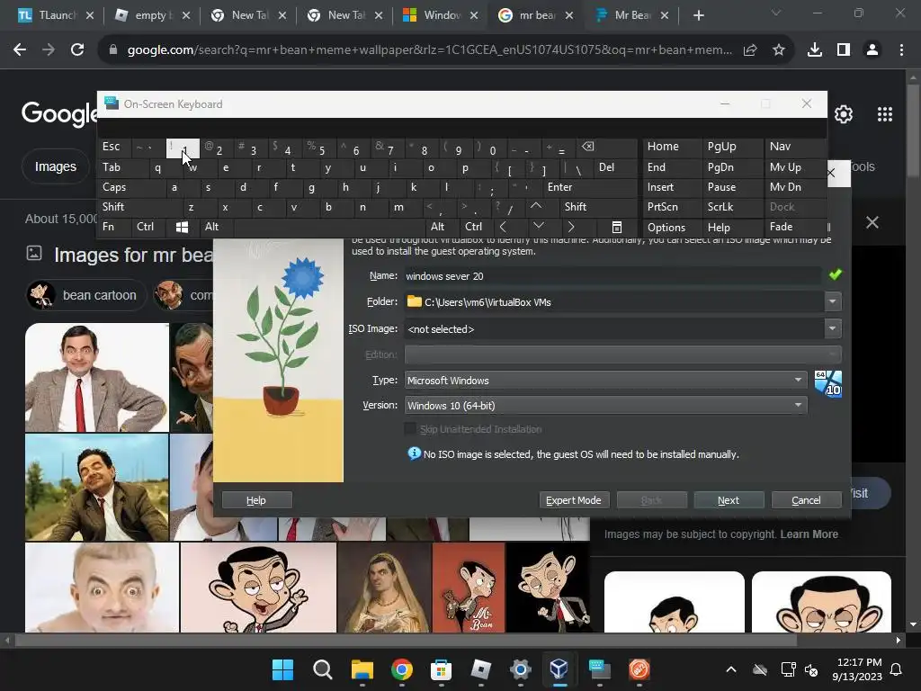This screenshot has width=921, height=691.
Task: Open Google settings gear icon
Action: click(x=844, y=114)
